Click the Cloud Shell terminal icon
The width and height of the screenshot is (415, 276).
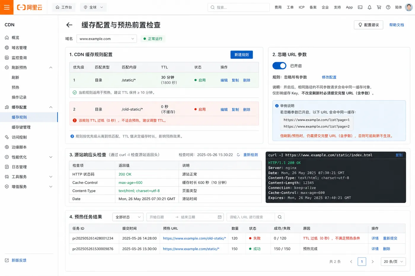point(360,7)
